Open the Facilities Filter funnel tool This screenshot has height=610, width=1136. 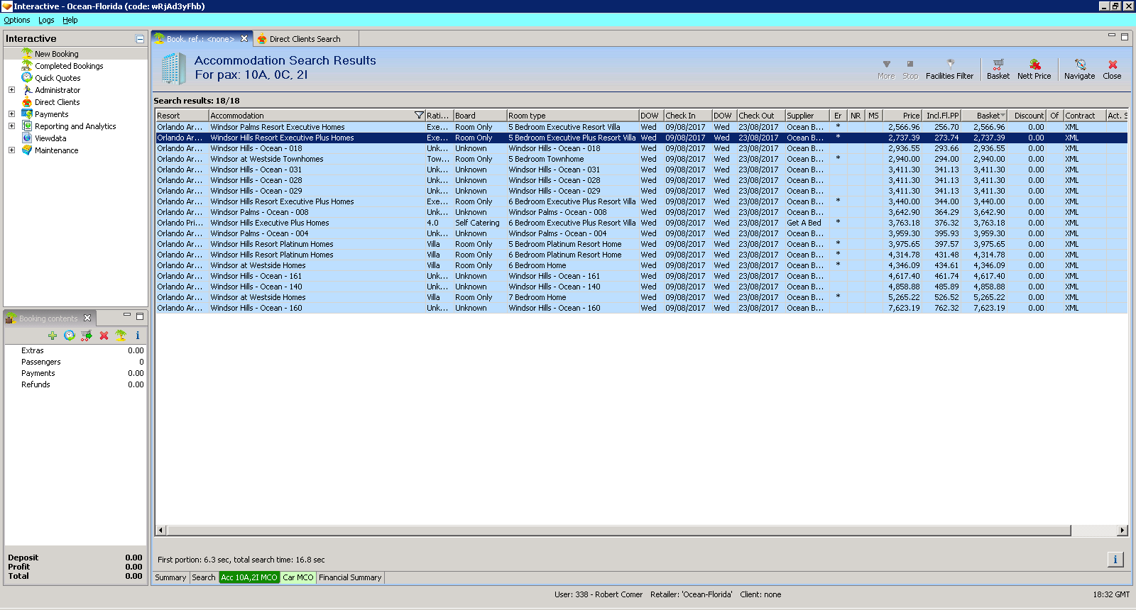point(949,69)
